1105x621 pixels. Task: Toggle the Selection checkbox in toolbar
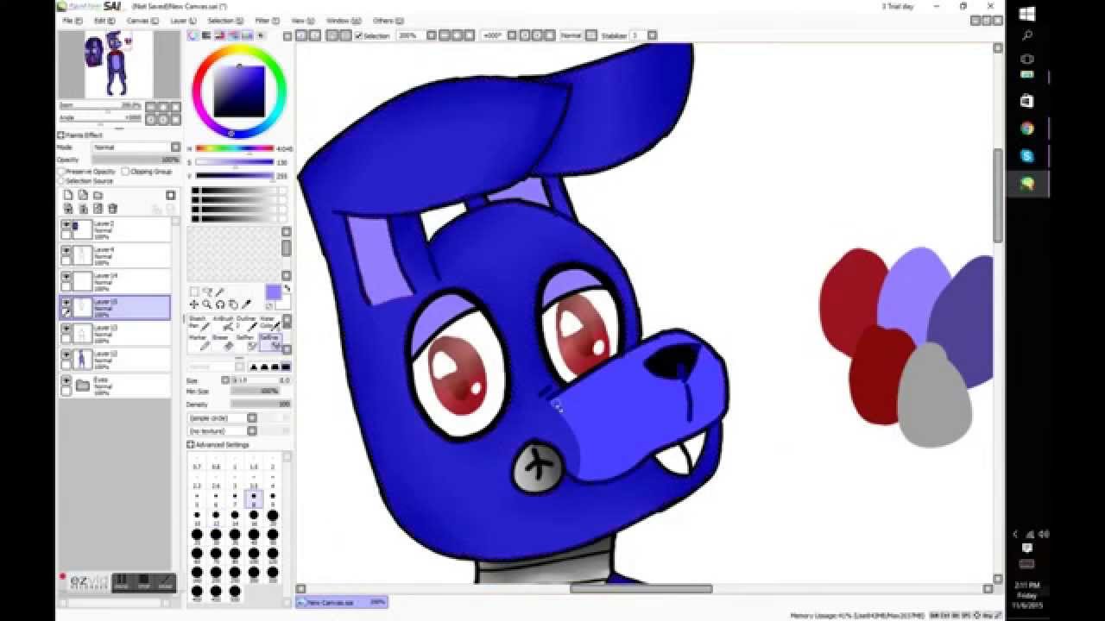pyautogui.click(x=358, y=35)
